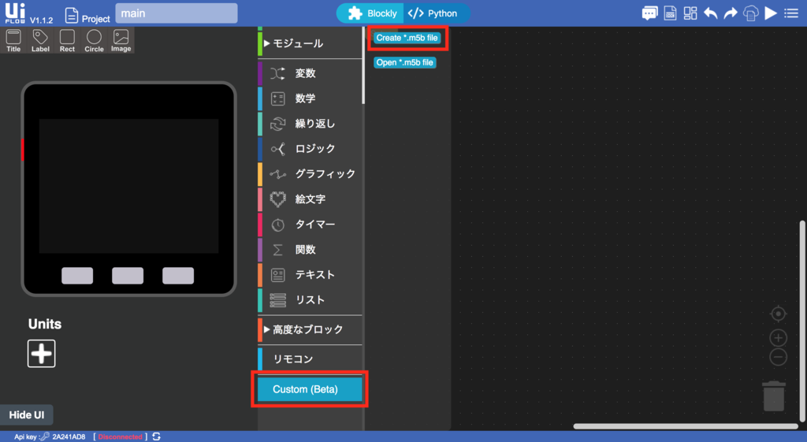807x442 pixels.
Task: Open the リスト block category
Action: [x=311, y=300]
